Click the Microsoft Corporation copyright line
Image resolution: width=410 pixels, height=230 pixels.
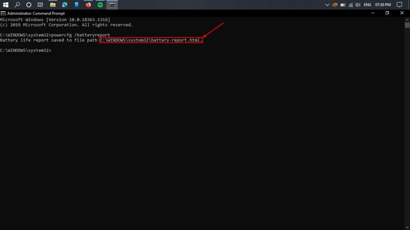coord(66,25)
